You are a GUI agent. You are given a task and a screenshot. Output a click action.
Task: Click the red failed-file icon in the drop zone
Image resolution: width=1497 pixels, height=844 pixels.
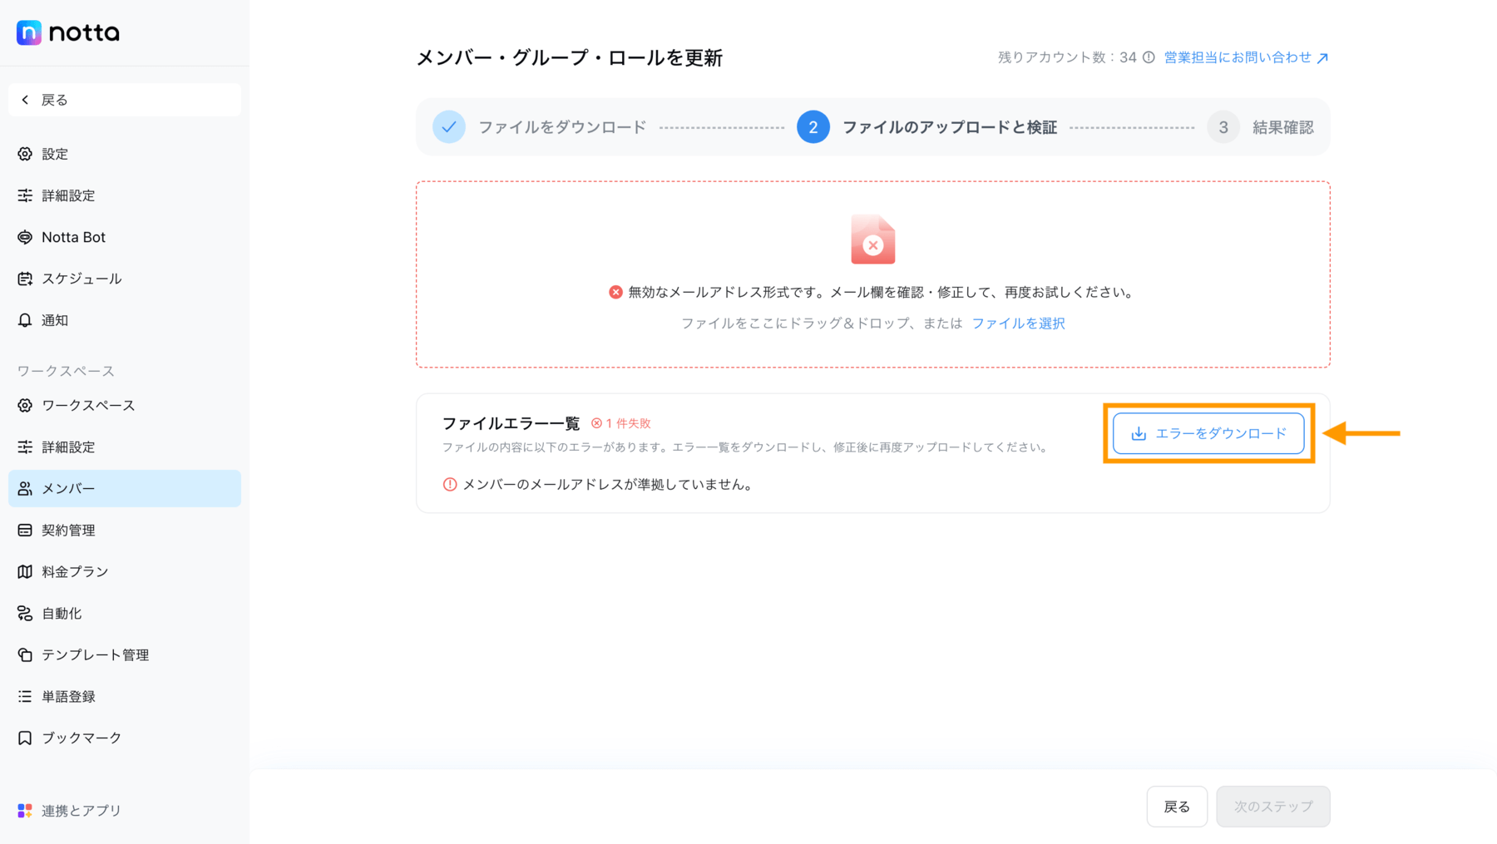point(872,239)
